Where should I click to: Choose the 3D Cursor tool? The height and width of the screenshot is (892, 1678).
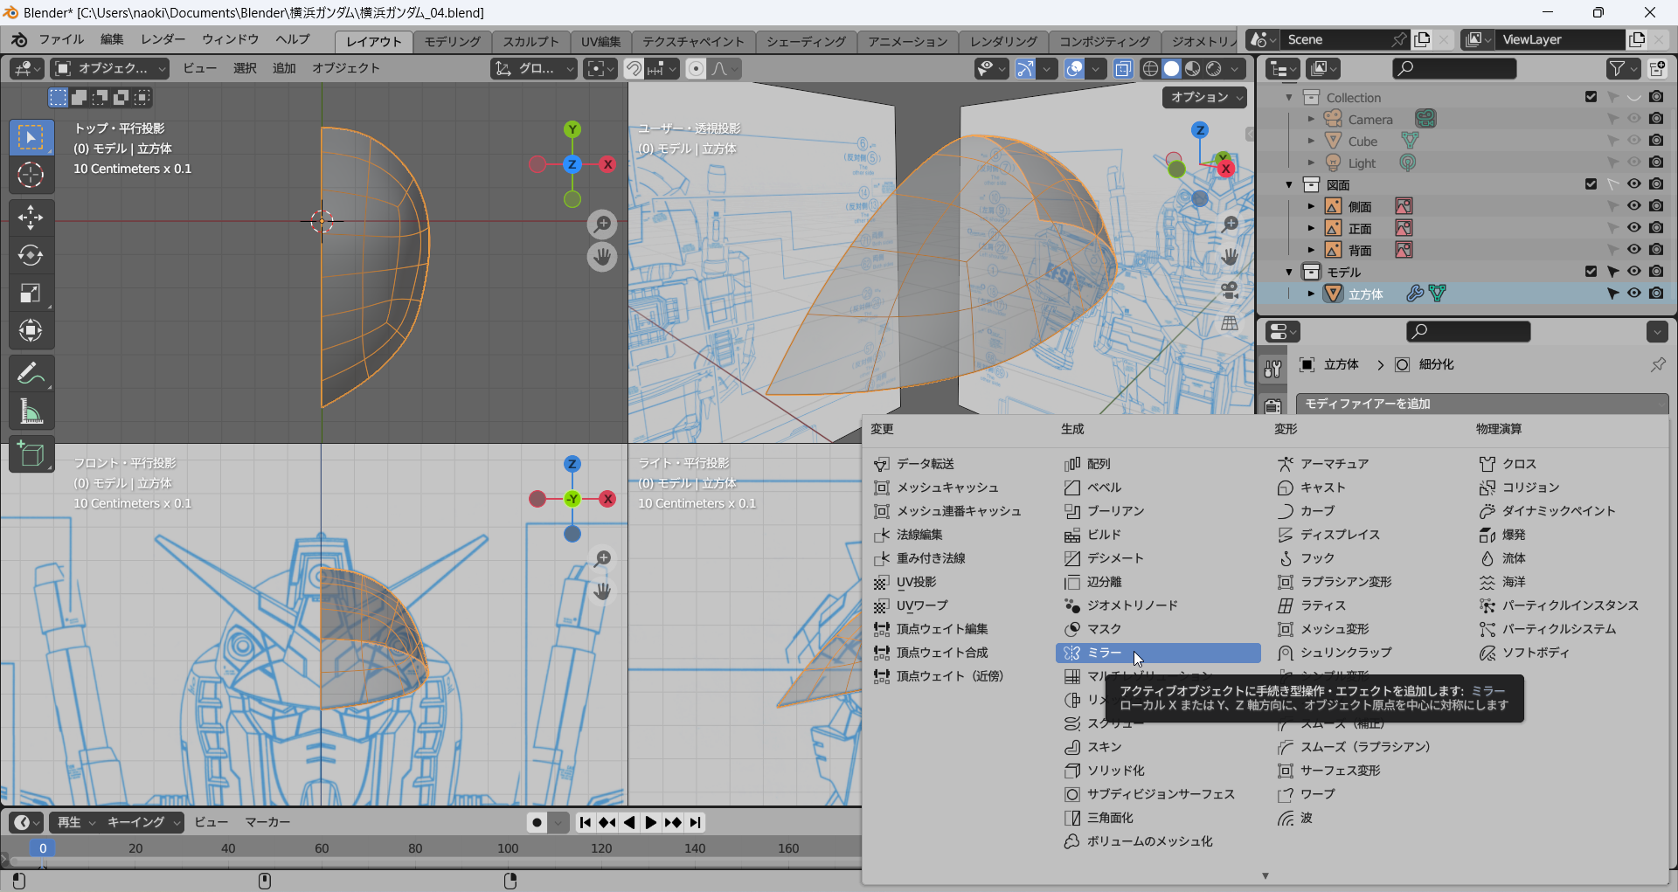click(31, 176)
